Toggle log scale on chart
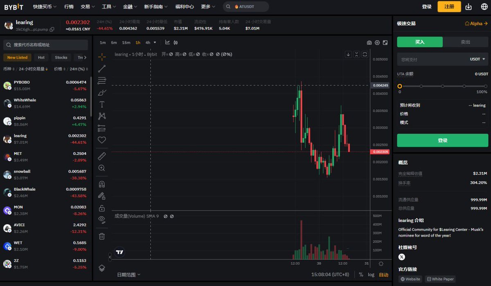Image resolution: width=491 pixels, height=286 pixels. [x=371, y=275]
